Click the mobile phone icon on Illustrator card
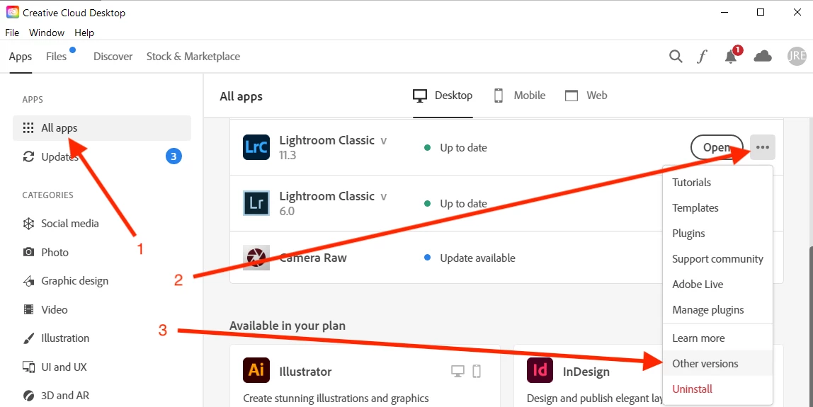The image size is (813, 407). (x=477, y=371)
